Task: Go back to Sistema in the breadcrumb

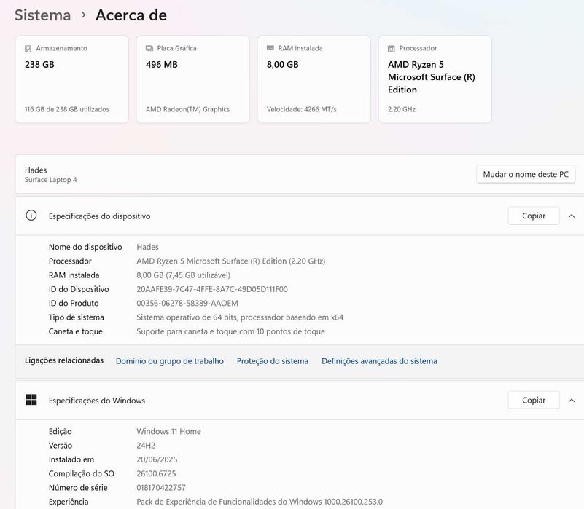Action: (x=43, y=15)
